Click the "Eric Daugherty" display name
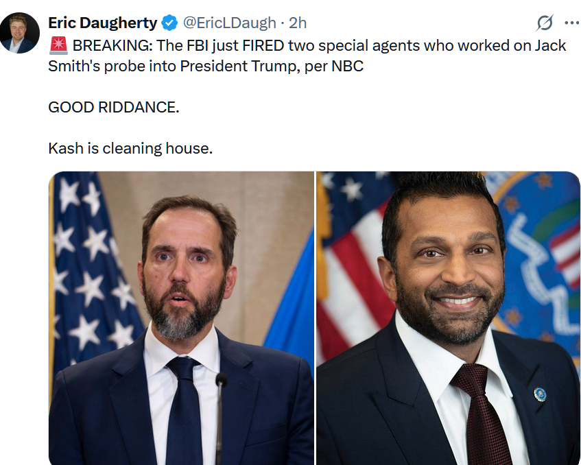This screenshot has height=465, width=581. point(103,23)
